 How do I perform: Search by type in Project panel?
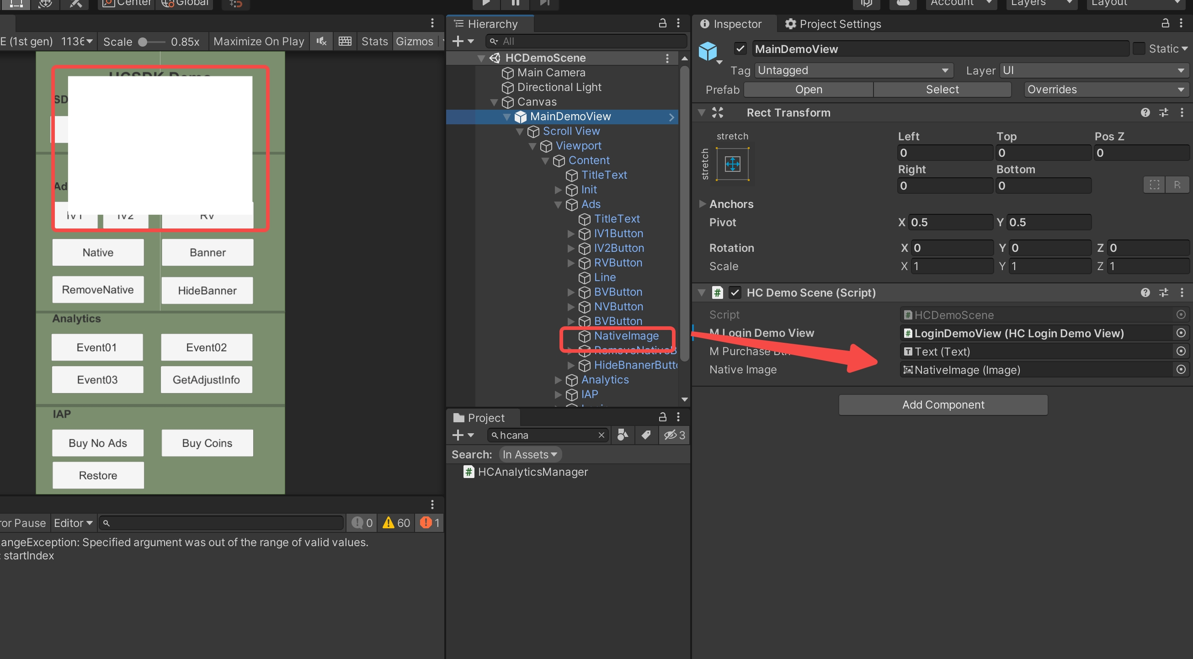[623, 436]
